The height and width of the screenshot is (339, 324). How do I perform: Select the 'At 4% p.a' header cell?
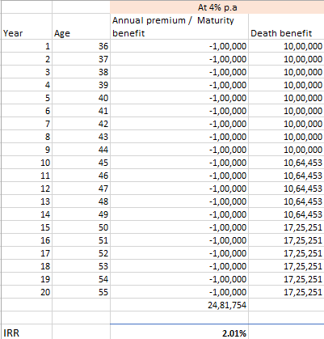217,7
